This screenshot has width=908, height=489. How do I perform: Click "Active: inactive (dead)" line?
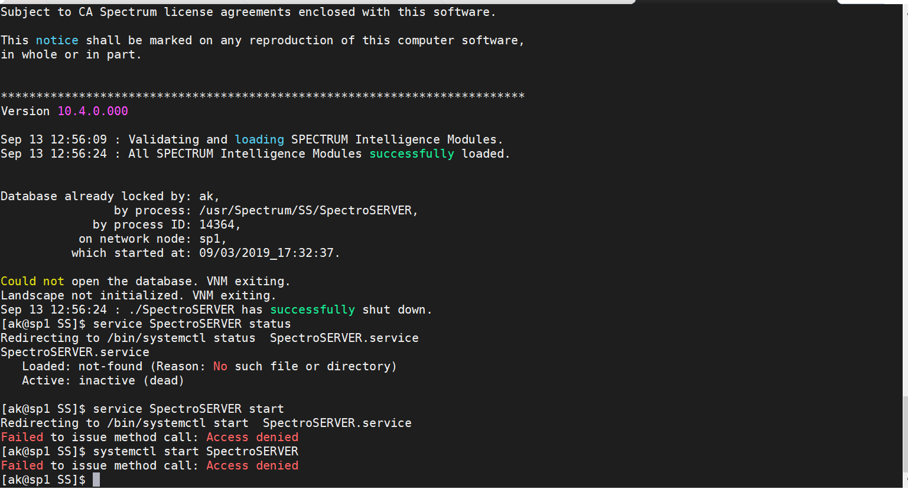[103, 380]
